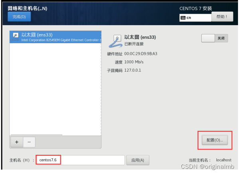240x174 pixels.
Task: Click inside the 主机名 hostname input field
Action: click(x=81, y=160)
